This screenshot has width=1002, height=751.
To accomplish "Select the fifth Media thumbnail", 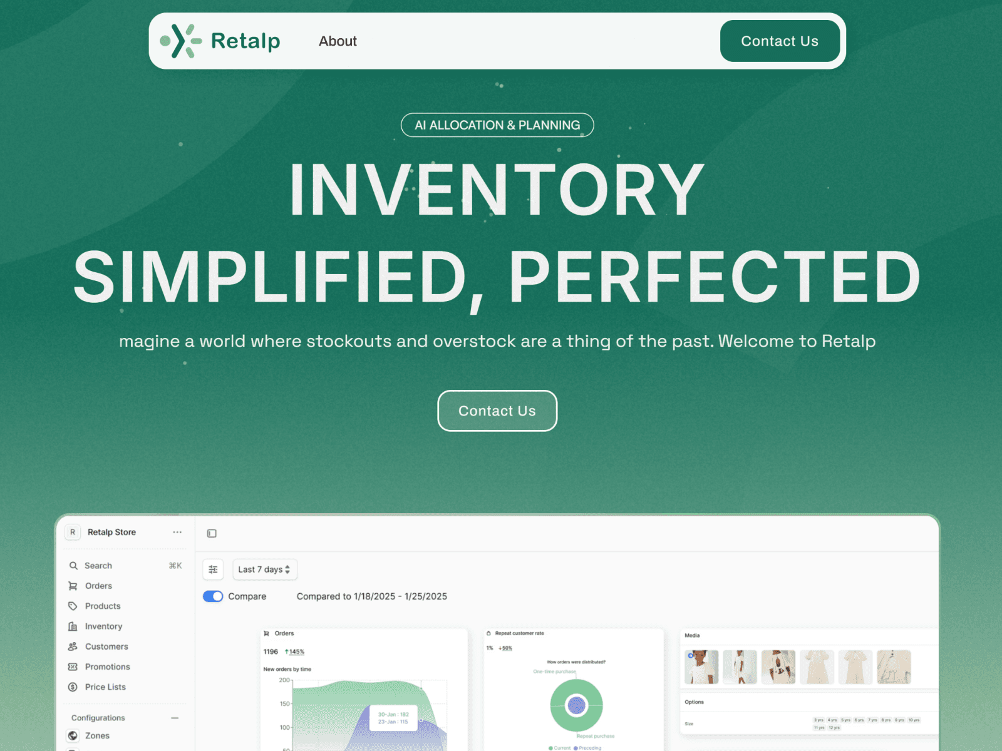I will coord(855,667).
